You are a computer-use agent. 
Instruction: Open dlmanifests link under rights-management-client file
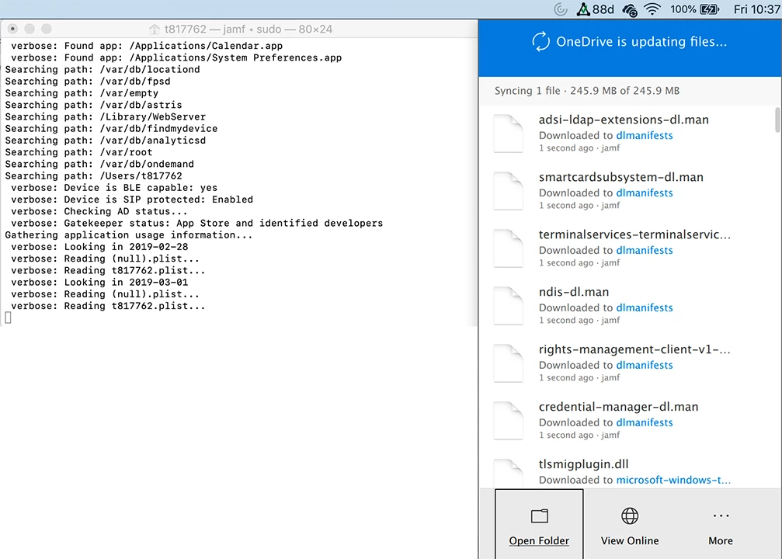pos(645,365)
